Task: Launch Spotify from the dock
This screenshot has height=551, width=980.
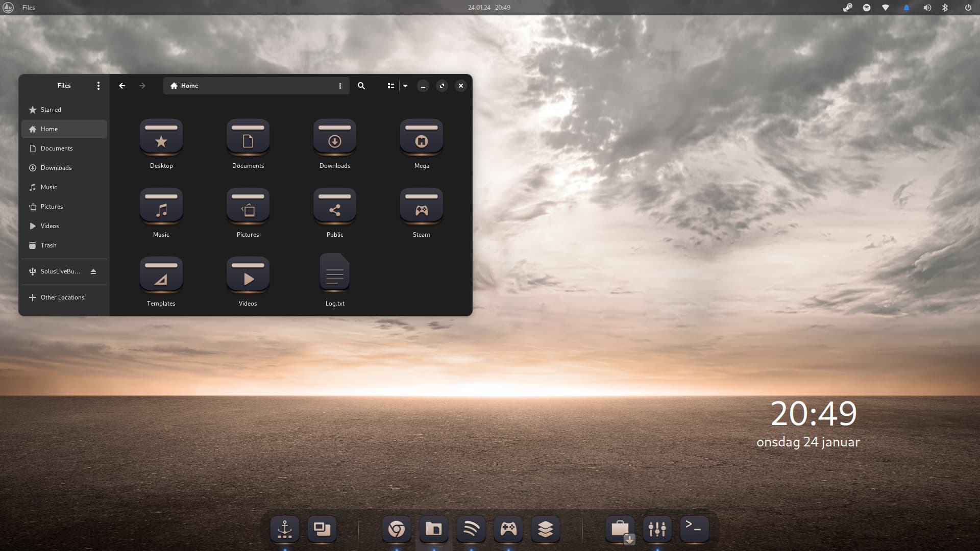Action: [x=471, y=529]
